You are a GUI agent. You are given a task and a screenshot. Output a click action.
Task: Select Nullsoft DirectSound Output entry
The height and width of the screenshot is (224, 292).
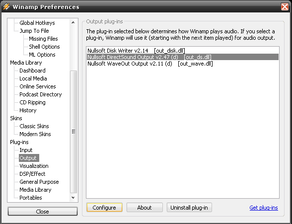pos(183,57)
